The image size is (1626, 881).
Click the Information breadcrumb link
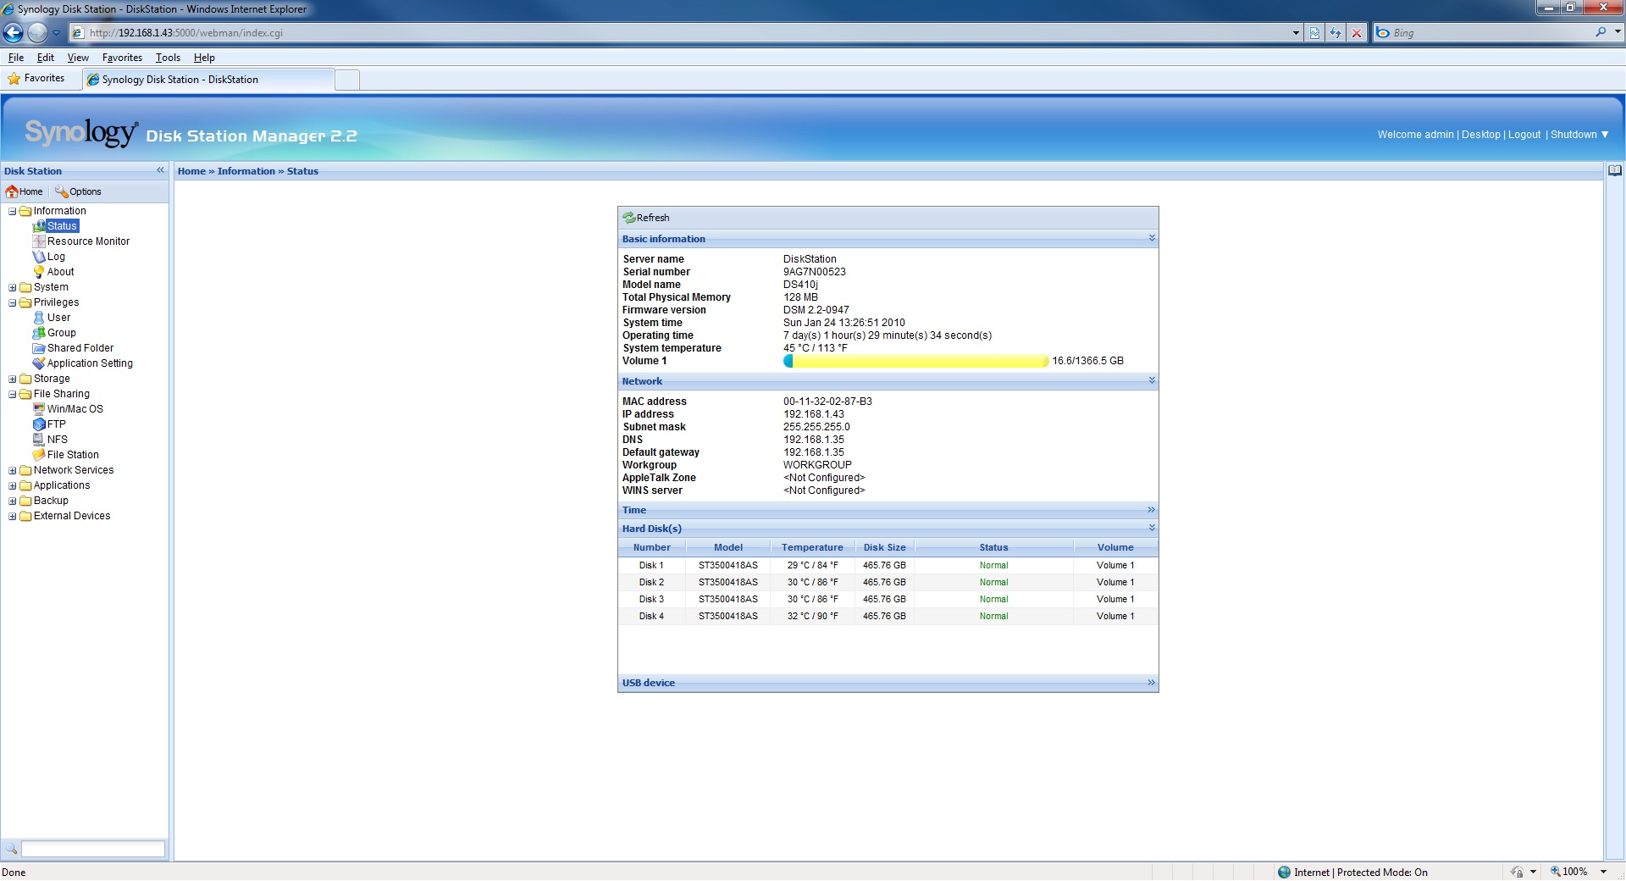pos(246,171)
